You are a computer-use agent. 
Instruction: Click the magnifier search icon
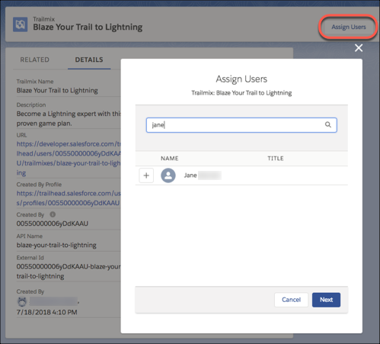(x=328, y=124)
